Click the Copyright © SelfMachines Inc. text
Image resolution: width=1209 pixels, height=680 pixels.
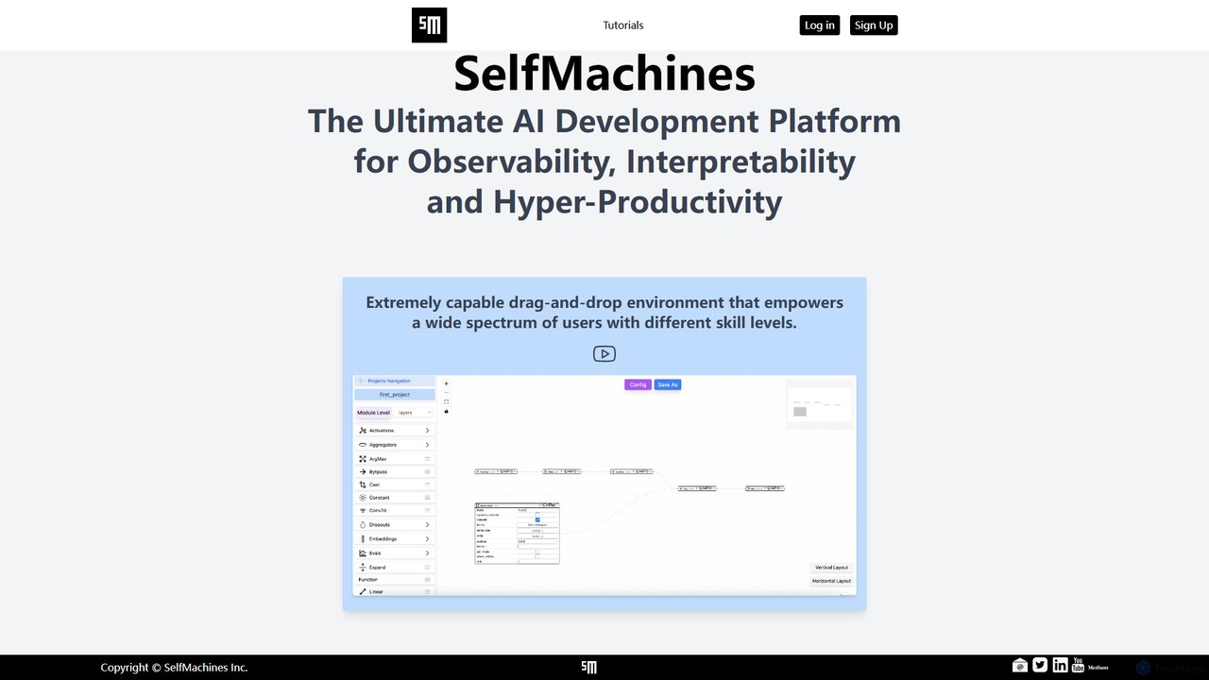click(174, 668)
